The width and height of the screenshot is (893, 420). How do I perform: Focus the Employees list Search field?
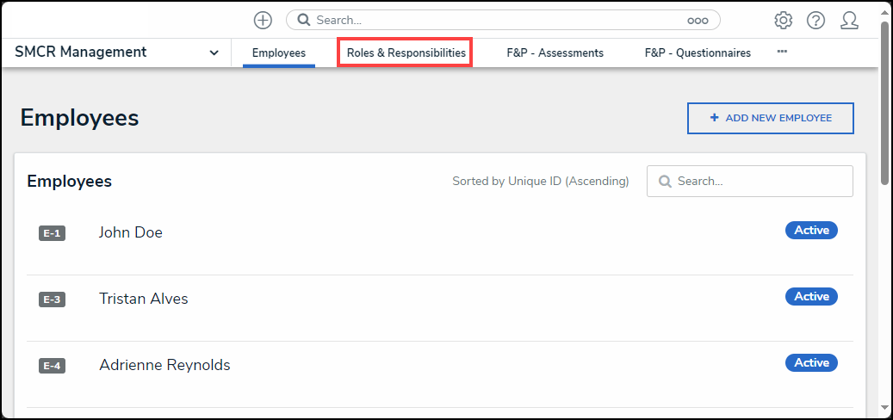(750, 181)
